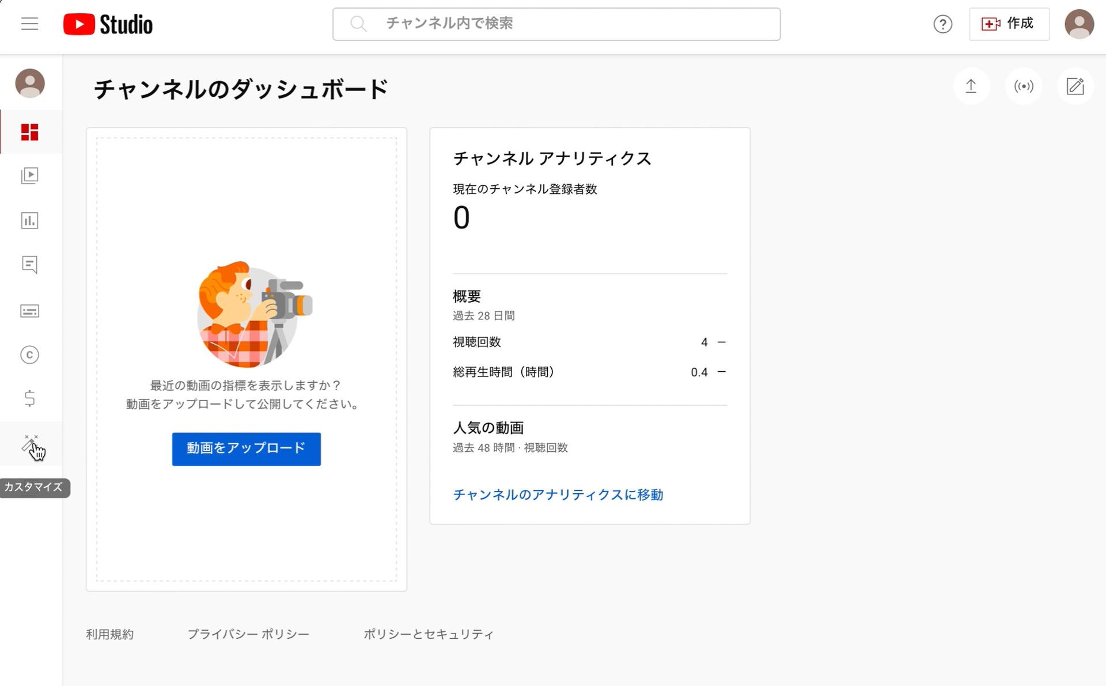Image resolution: width=1106 pixels, height=686 pixels.
Task: Click the channel search input field
Action: tap(555, 24)
